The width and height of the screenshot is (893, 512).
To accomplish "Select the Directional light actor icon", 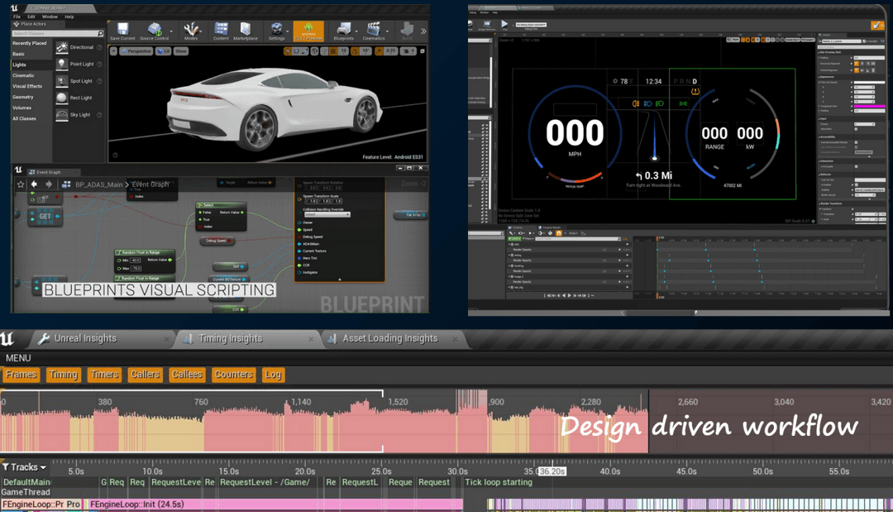I will coord(62,47).
